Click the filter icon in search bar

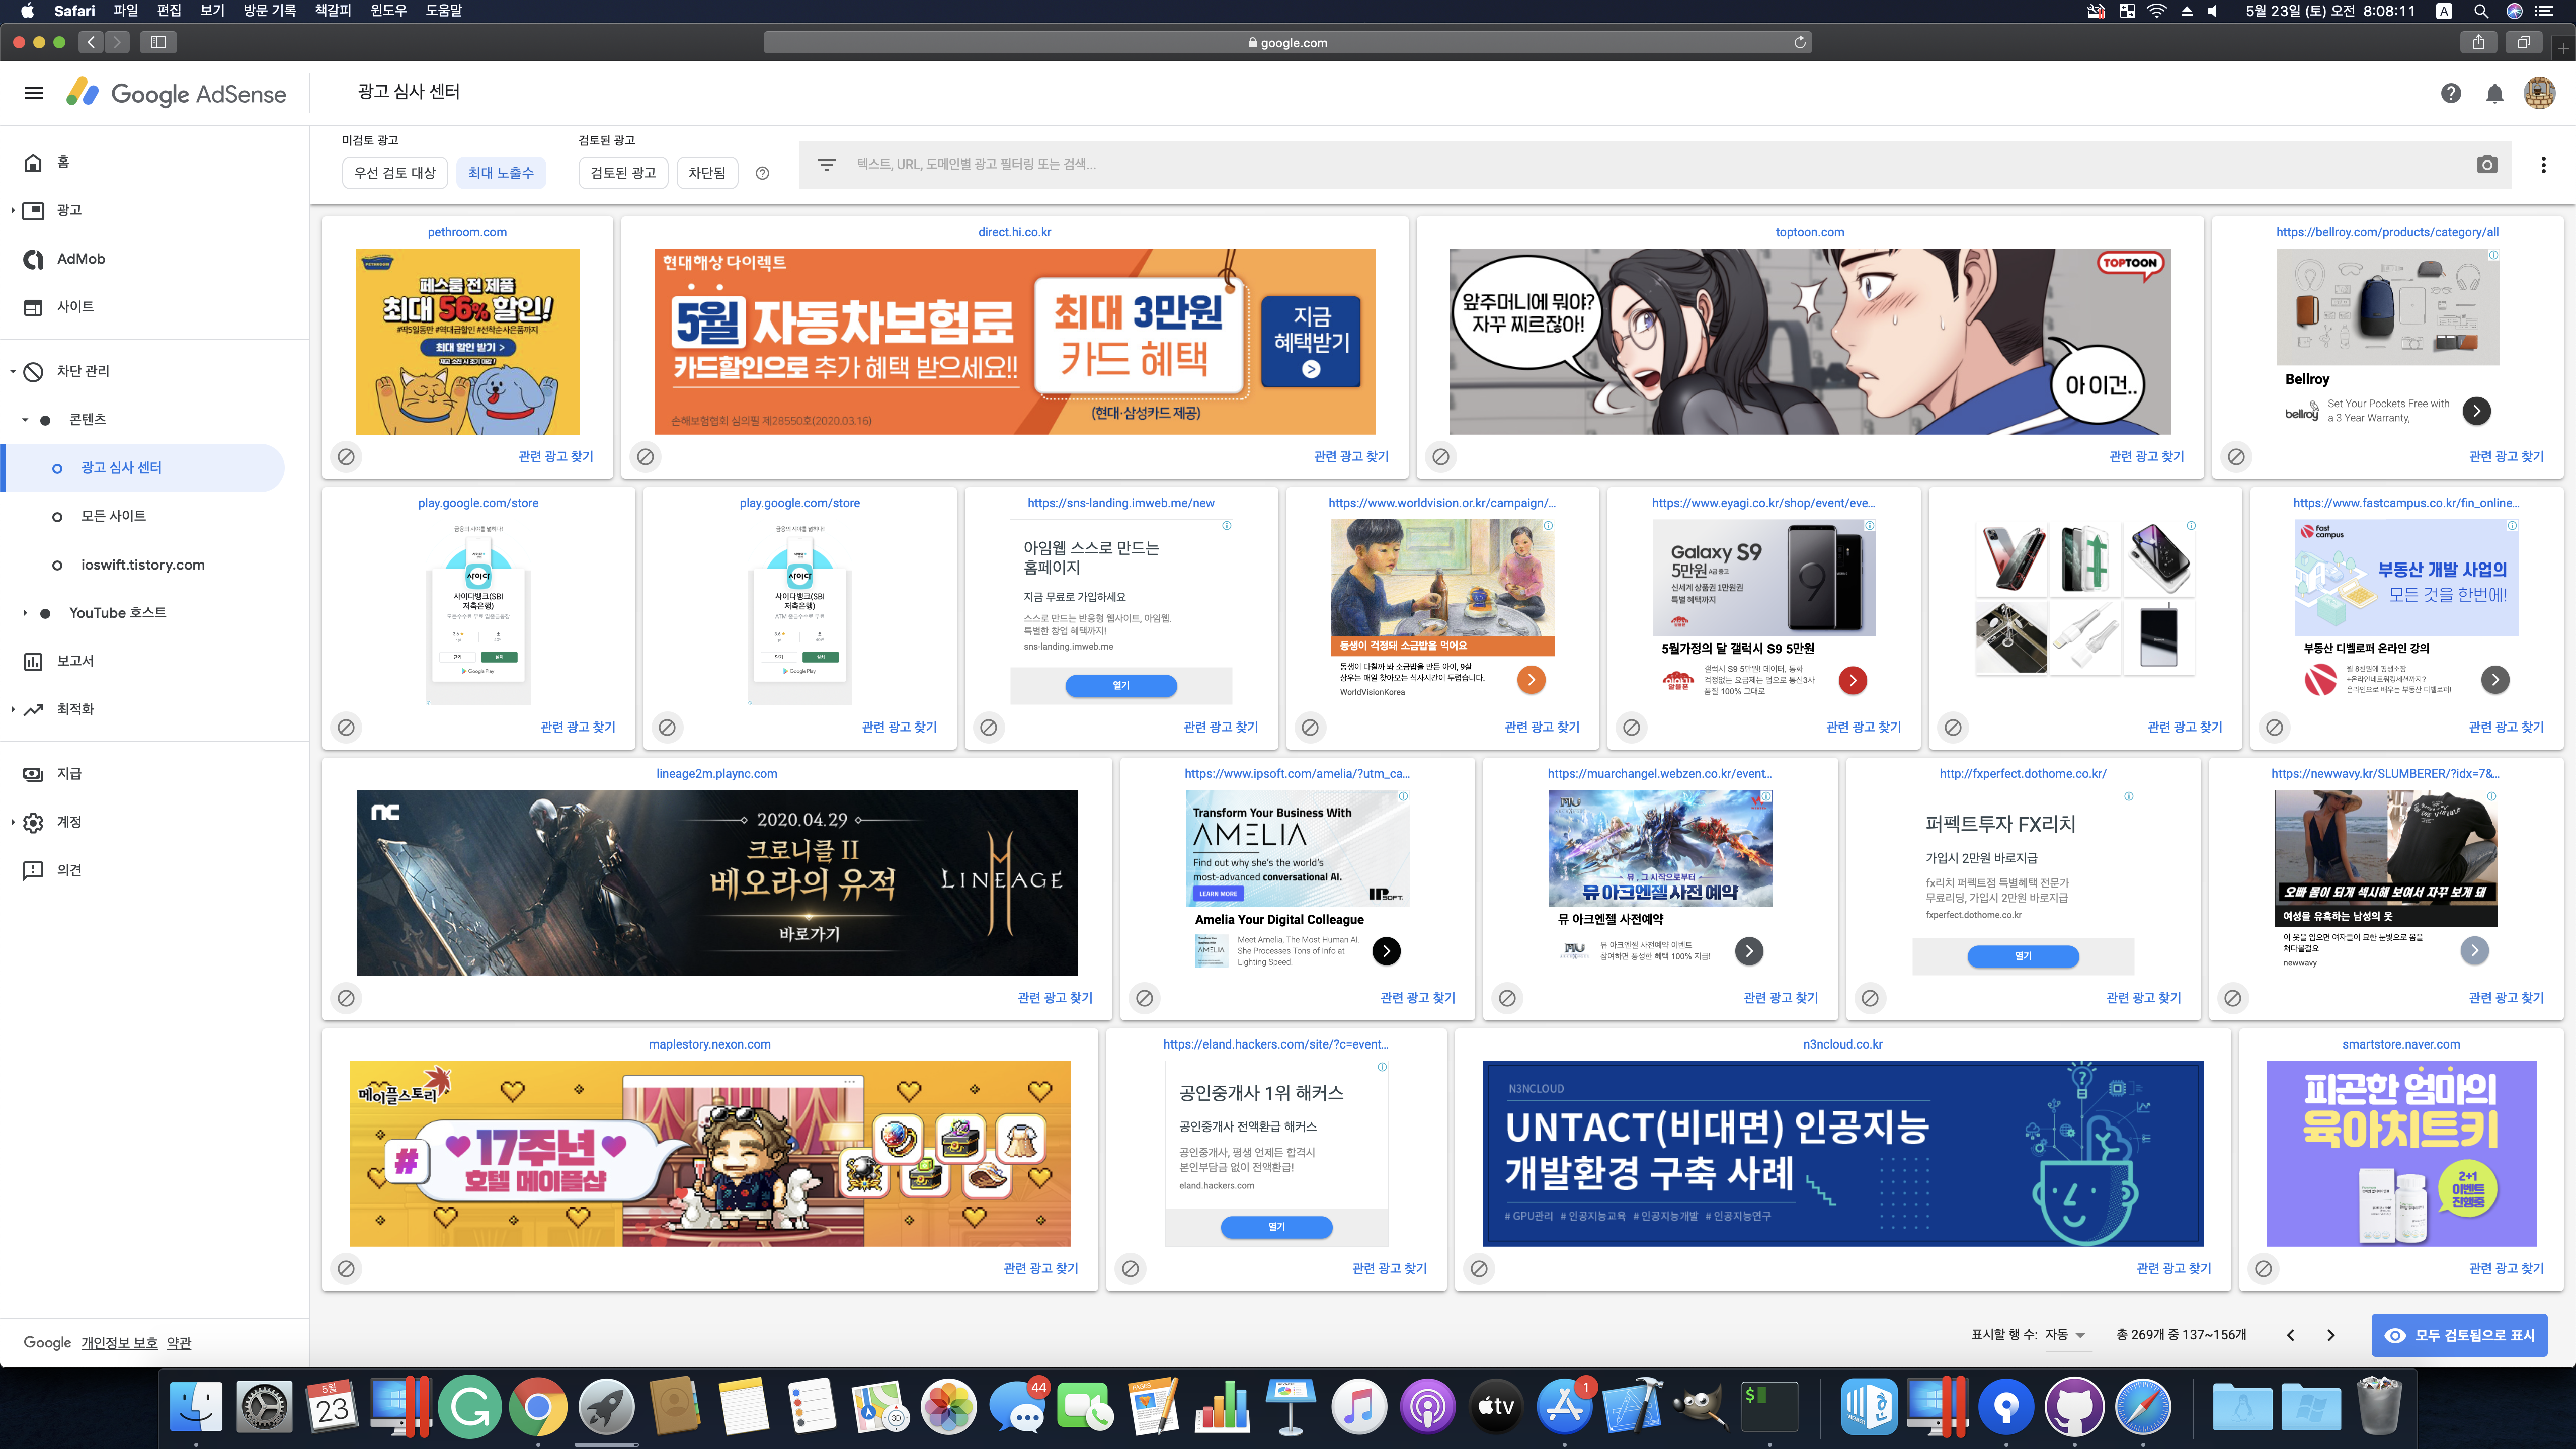click(826, 165)
